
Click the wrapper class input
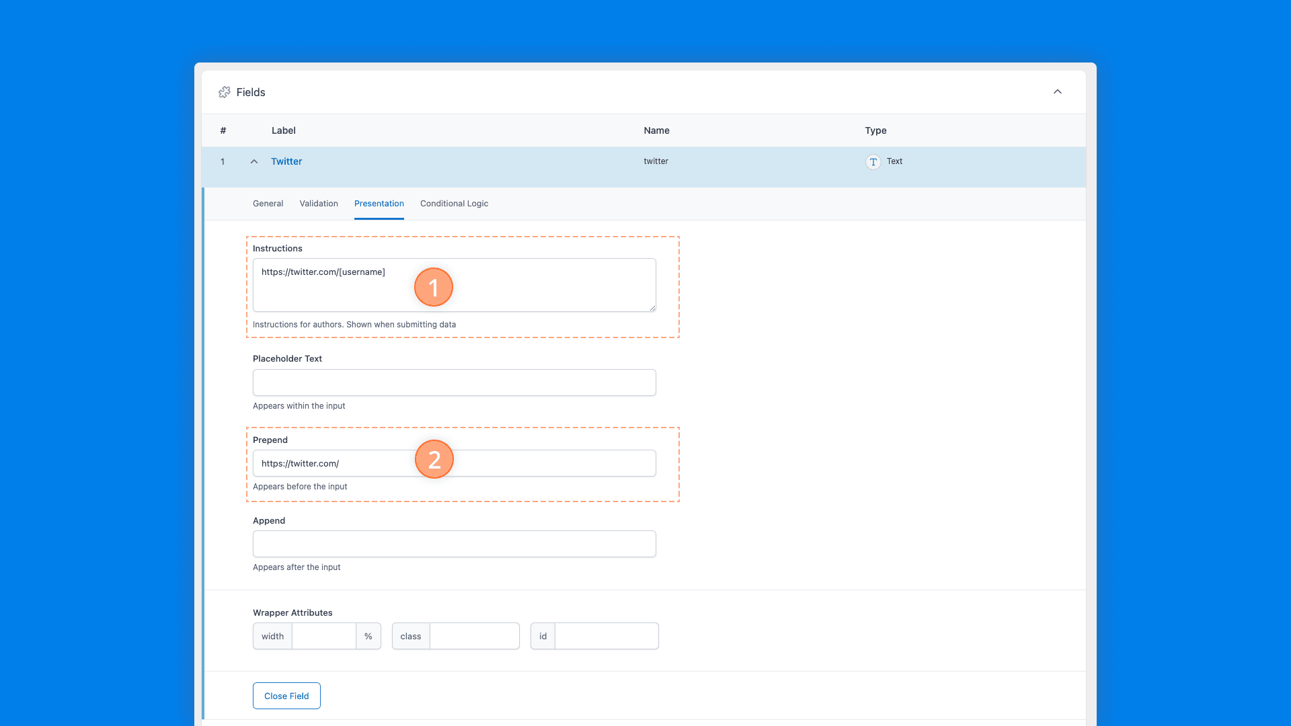[474, 636]
